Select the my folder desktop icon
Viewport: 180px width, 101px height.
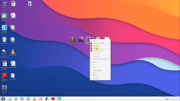(x=13, y=77)
